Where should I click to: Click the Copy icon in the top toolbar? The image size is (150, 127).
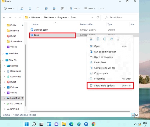click(30, 8)
